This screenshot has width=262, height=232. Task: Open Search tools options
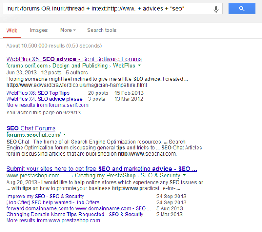(102, 30)
